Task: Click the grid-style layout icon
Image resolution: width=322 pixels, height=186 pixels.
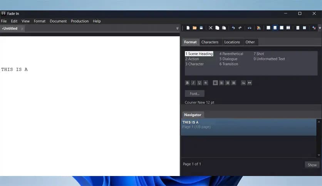Action: tap(304, 28)
